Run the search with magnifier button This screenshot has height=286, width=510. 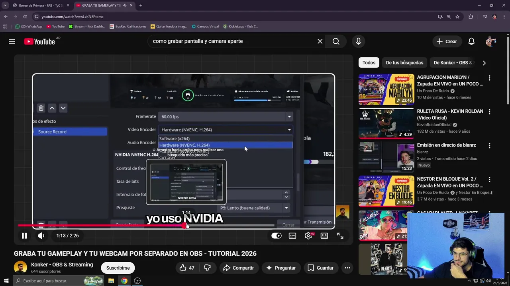(x=336, y=41)
